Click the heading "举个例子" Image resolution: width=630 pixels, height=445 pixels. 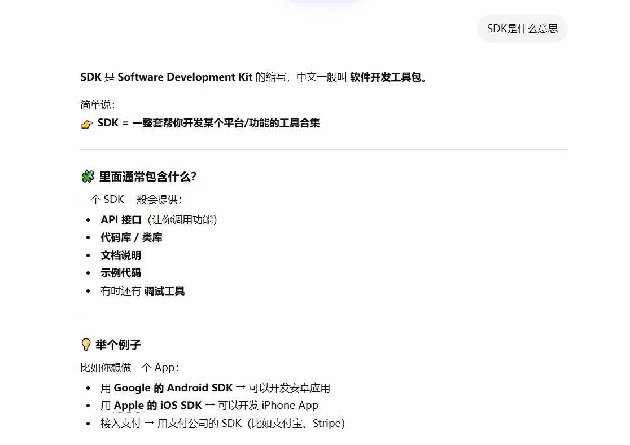point(118,345)
